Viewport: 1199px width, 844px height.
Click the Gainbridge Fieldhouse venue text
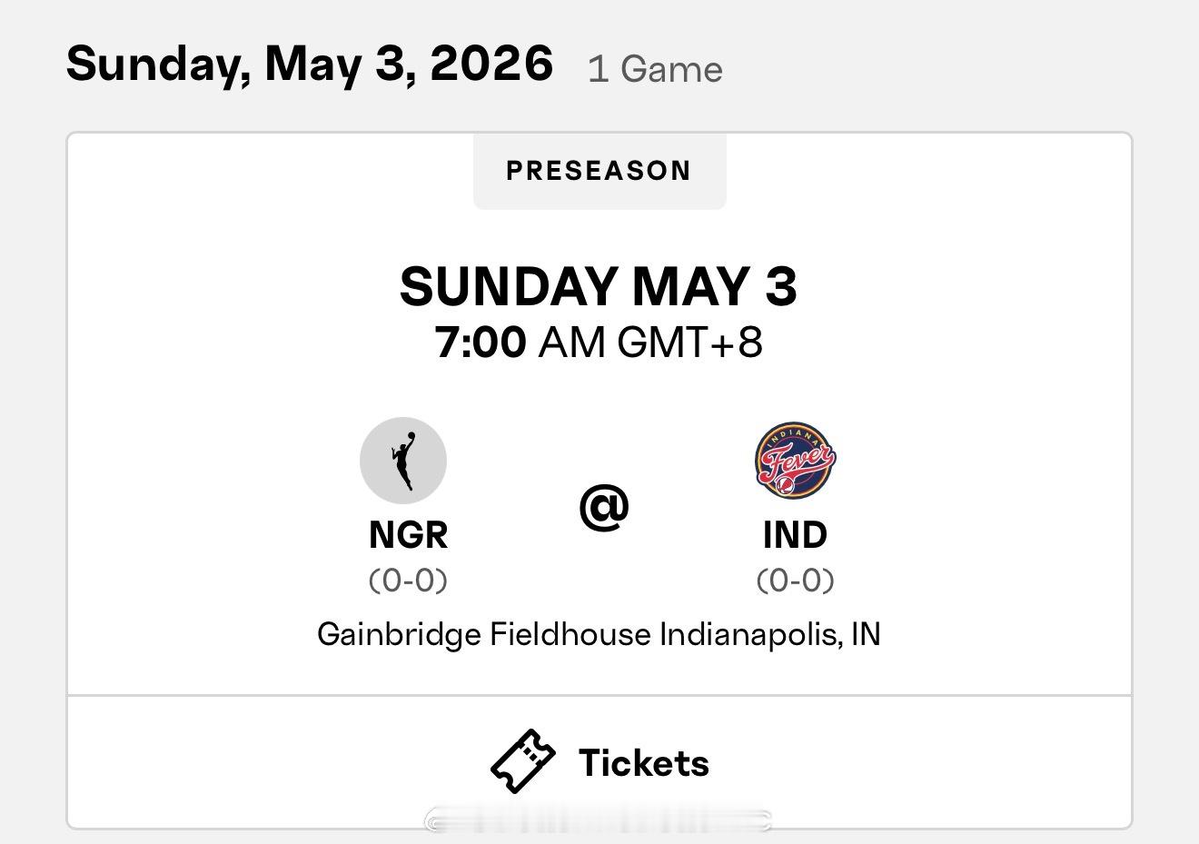[x=483, y=634]
